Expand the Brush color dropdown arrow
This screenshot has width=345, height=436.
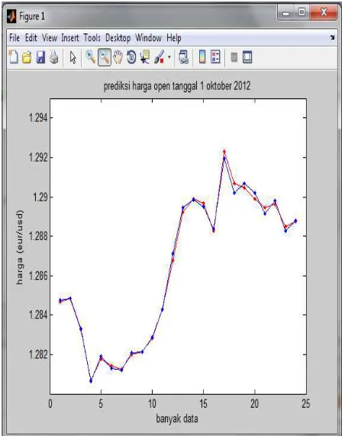click(169, 58)
